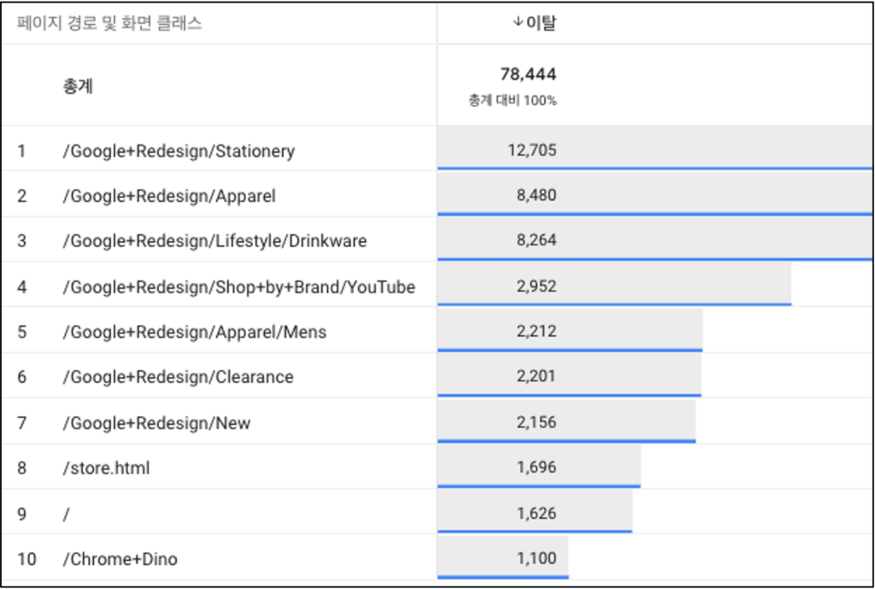The image size is (875, 589).
Task: Click the 페이지 경로 및 화면 클래스 column header
Action: (109, 23)
